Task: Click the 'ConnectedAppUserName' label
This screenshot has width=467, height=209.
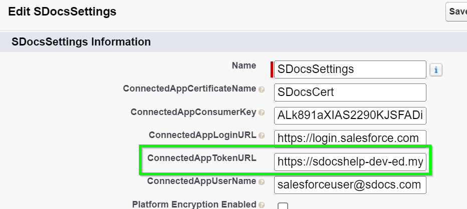Action: [x=201, y=181]
